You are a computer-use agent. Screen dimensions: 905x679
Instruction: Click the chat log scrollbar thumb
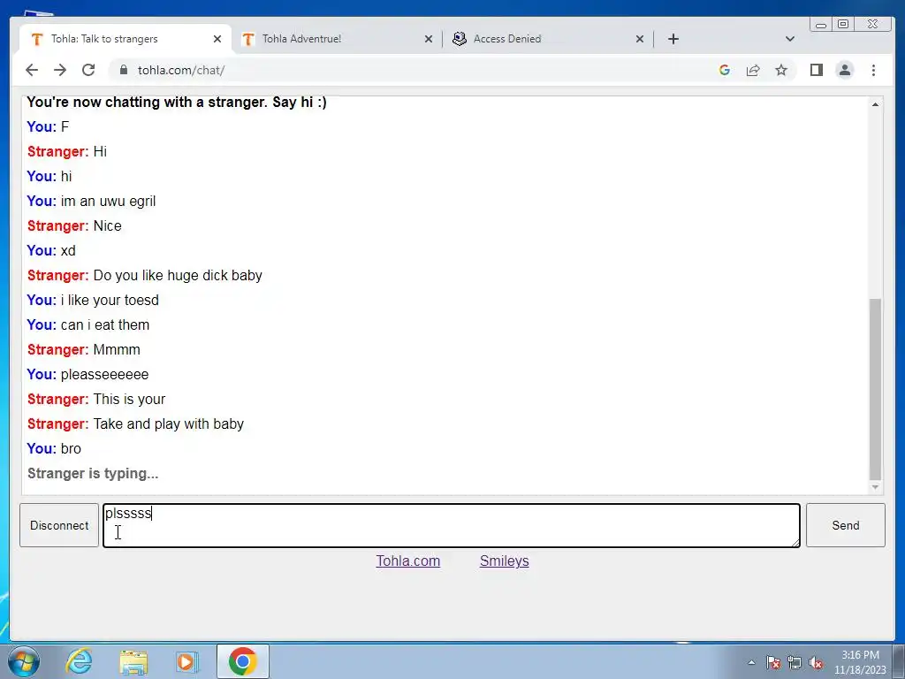click(x=875, y=389)
